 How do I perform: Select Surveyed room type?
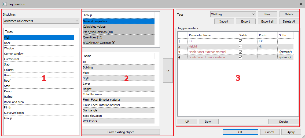pos(39,113)
